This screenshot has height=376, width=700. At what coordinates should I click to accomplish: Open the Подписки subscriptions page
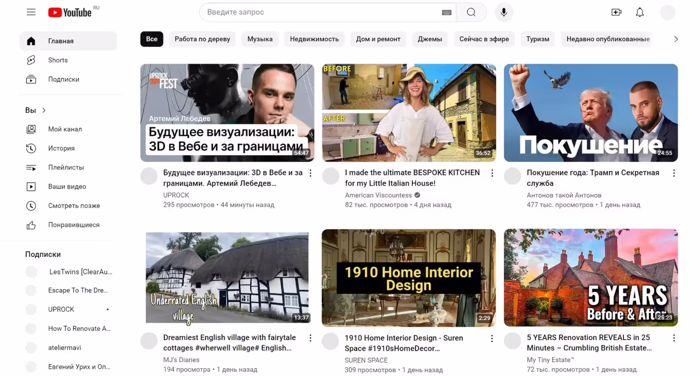pos(63,80)
